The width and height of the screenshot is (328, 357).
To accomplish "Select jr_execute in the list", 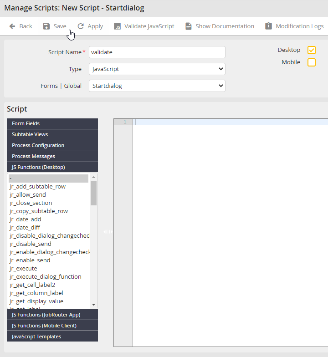I will click(48, 269).
